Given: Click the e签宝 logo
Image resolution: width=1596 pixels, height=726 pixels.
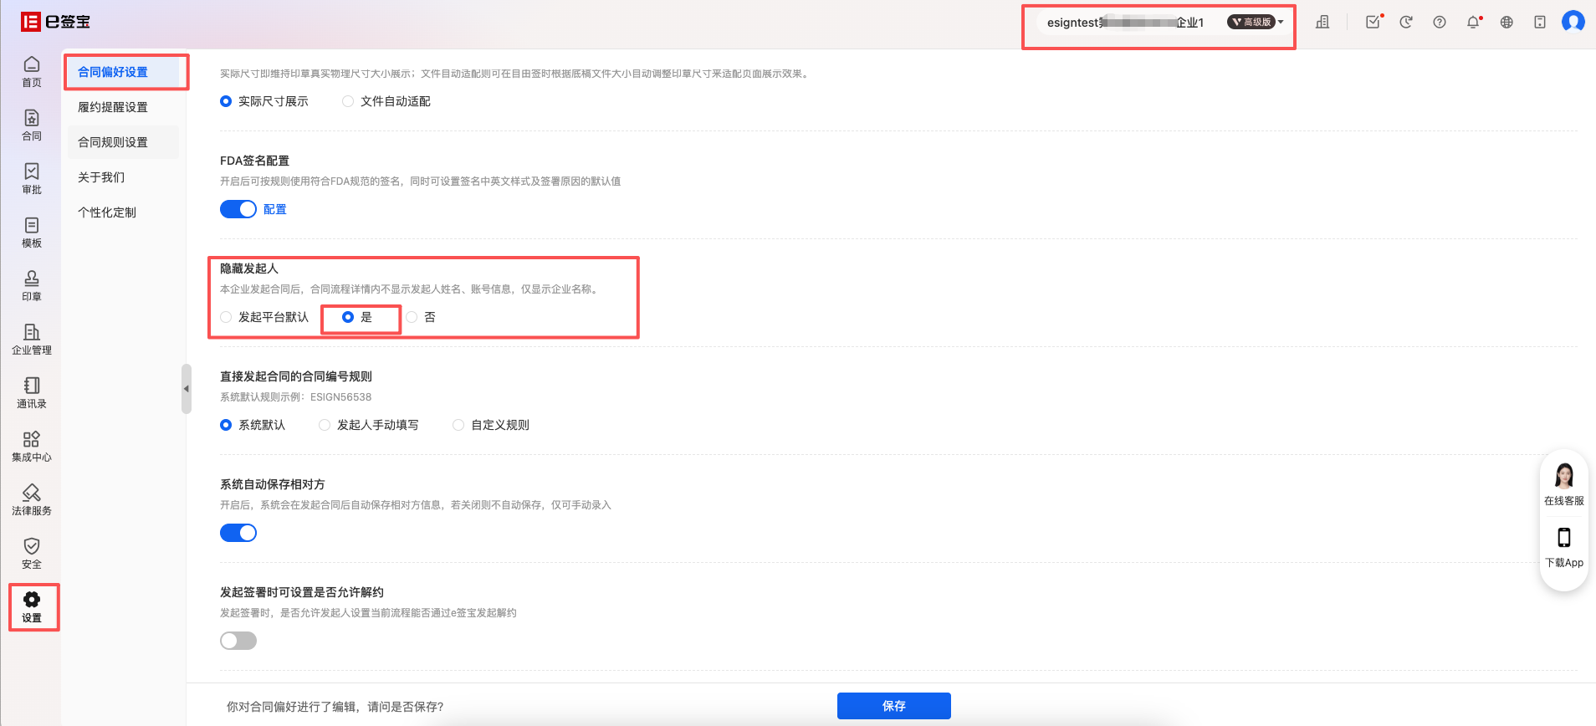Looking at the screenshot, I should (55, 22).
